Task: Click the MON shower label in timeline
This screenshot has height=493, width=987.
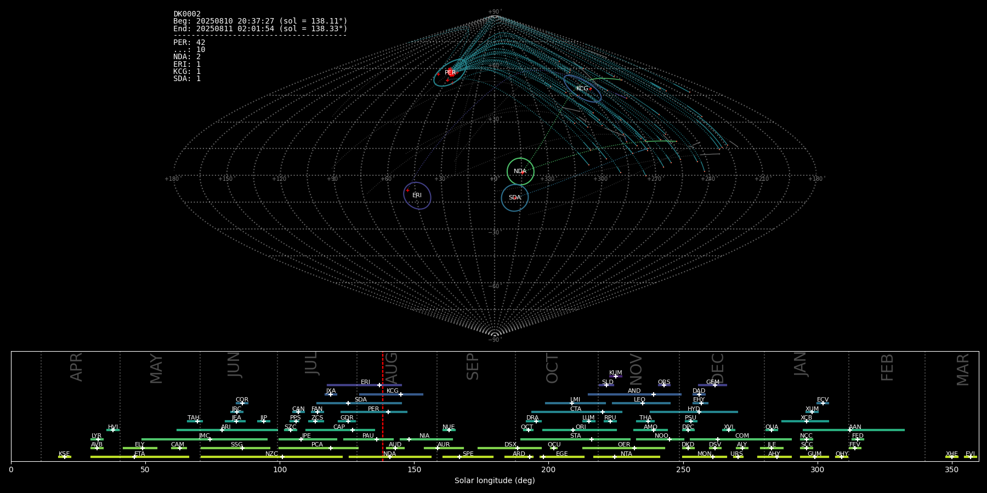Action: click(x=705, y=454)
